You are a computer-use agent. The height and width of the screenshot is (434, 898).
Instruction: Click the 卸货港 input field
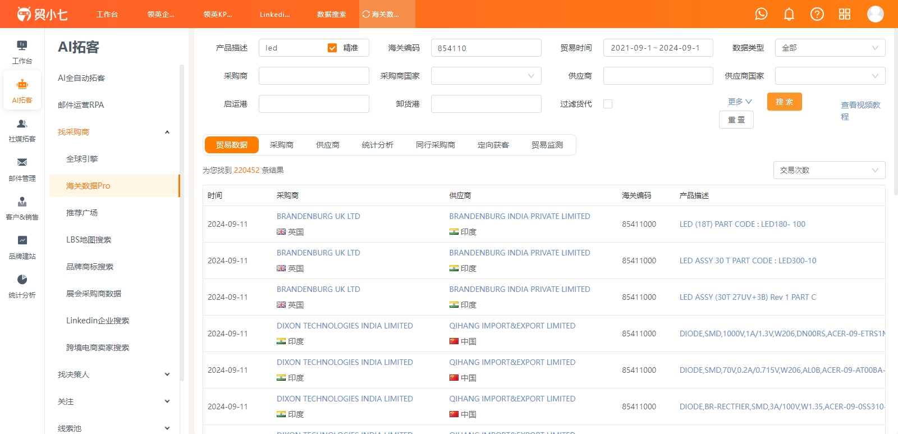click(x=486, y=104)
